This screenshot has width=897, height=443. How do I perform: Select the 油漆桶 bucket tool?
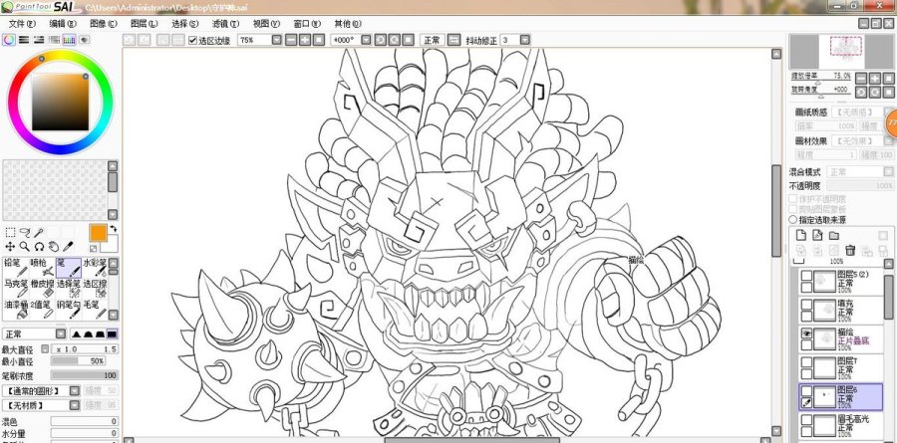pos(16,310)
